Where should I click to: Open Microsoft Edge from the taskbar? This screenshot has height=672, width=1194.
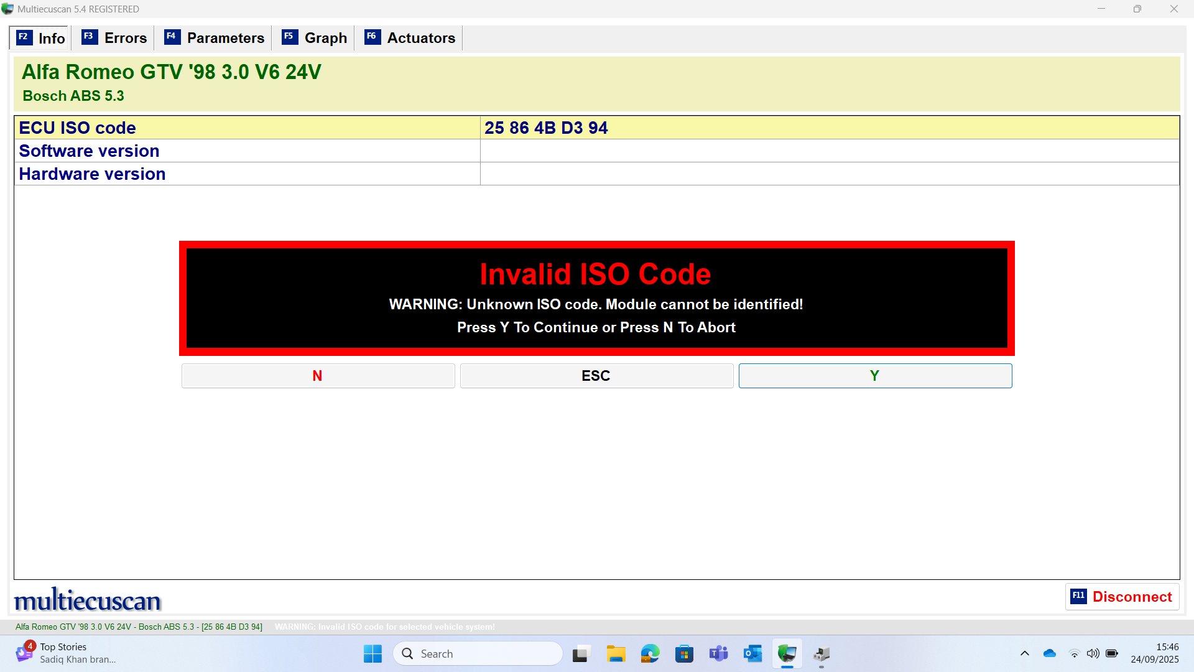[x=650, y=653]
